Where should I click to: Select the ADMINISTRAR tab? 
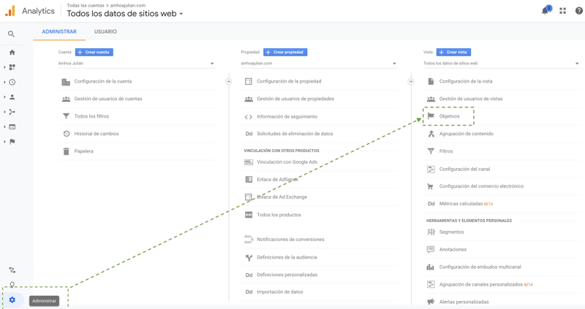click(x=59, y=32)
